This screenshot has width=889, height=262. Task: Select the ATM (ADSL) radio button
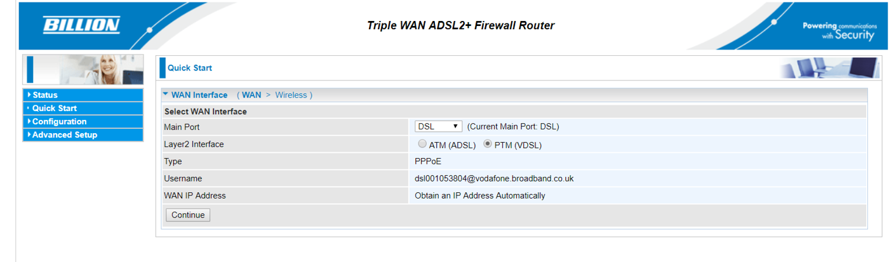point(423,144)
